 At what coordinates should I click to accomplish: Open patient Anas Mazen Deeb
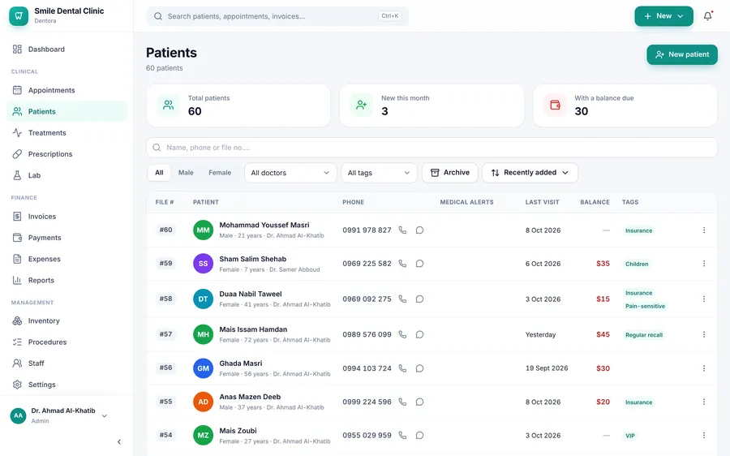coord(250,397)
